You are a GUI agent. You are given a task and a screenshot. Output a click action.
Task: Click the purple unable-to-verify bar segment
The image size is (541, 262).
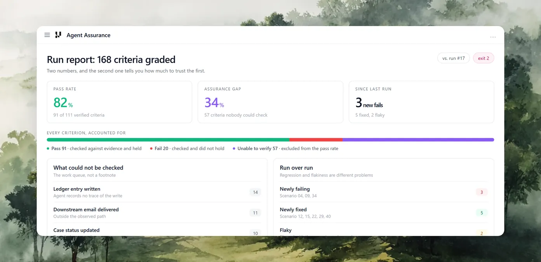pos(418,140)
